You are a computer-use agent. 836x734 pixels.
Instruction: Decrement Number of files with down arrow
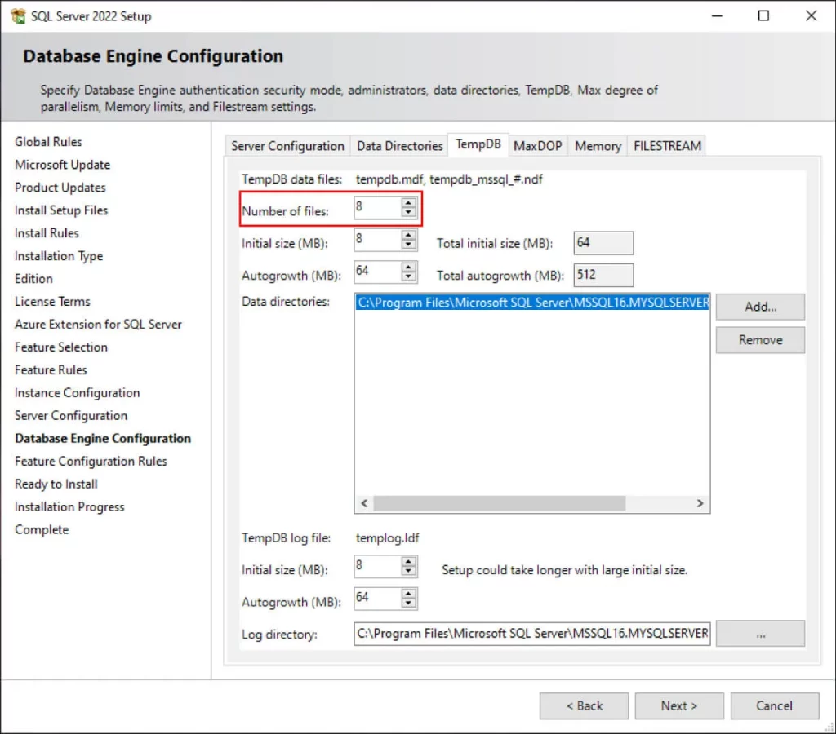coord(408,212)
